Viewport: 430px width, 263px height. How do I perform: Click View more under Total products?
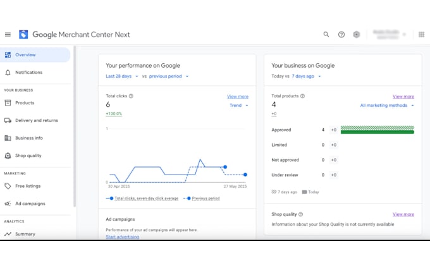pyautogui.click(x=403, y=97)
